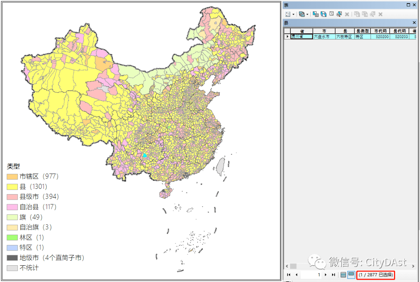Toggle Show all records view
This screenshot has height=282, width=420.
coord(343,275)
